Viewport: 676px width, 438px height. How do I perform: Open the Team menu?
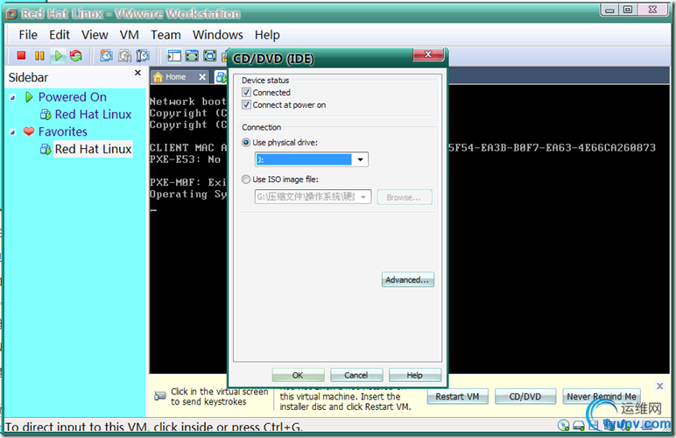(x=165, y=35)
